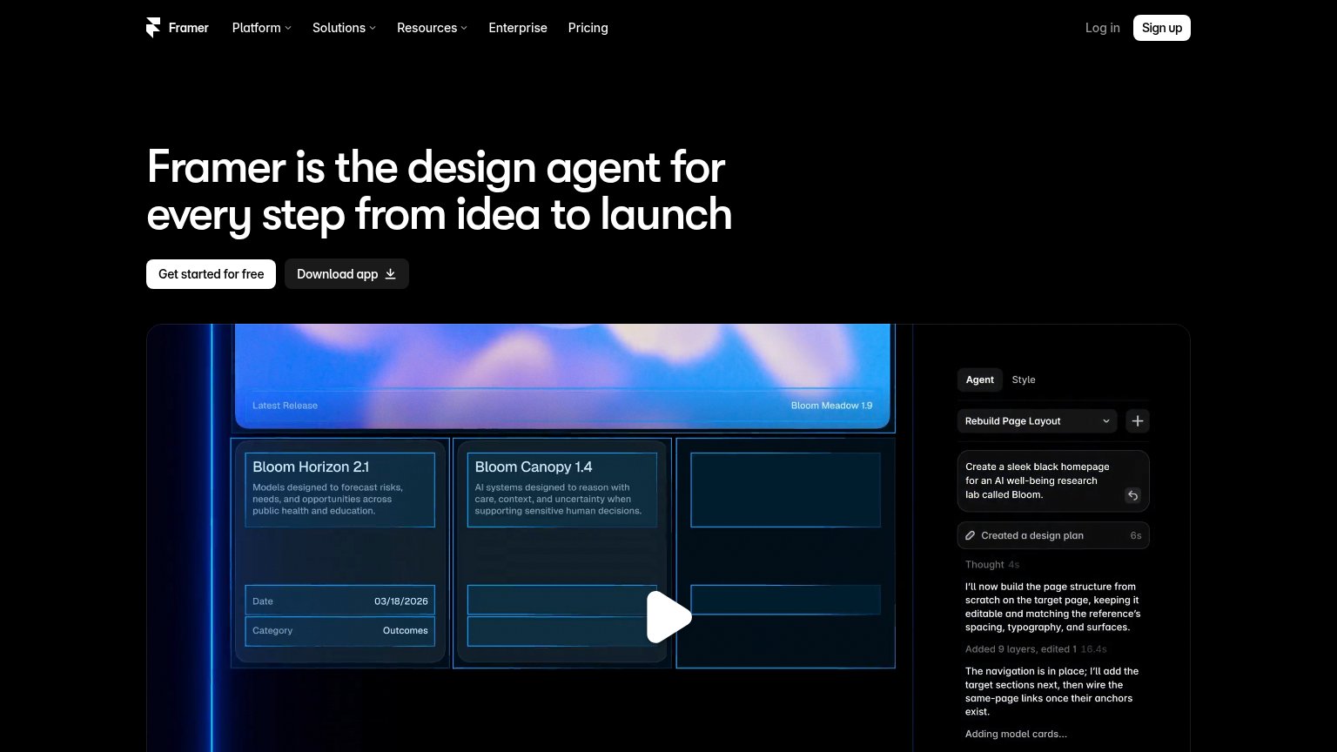Click the Latest Release label
This screenshot has width=1337, height=752.
(285, 406)
